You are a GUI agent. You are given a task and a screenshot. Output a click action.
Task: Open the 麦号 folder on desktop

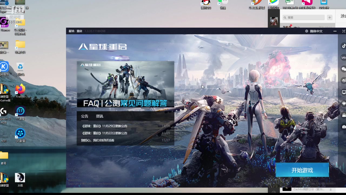pos(4,158)
